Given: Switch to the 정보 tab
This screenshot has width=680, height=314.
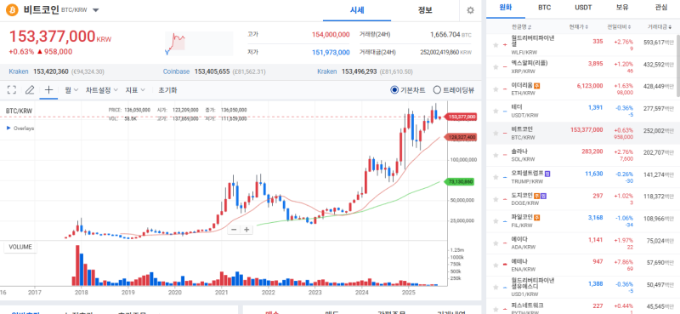Looking at the screenshot, I should (x=425, y=10).
